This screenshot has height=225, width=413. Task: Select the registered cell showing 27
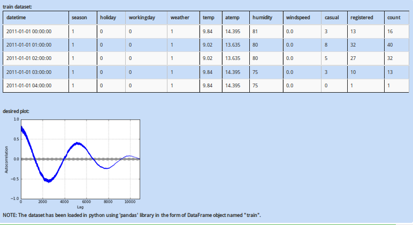click(353, 58)
